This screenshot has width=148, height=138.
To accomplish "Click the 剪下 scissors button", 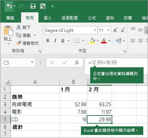I will [x=23, y=27].
